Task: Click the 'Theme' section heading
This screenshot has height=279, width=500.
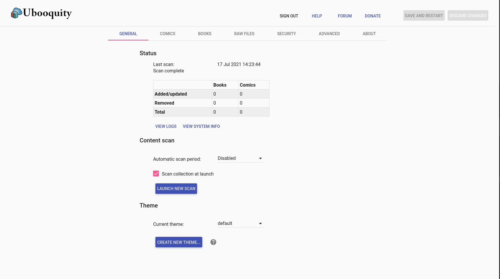Action: [x=148, y=205]
